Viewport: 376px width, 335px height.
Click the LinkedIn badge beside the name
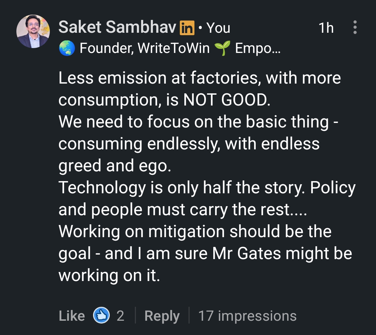pos(187,28)
